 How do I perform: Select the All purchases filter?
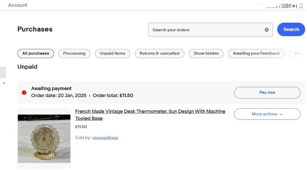tap(36, 53)
